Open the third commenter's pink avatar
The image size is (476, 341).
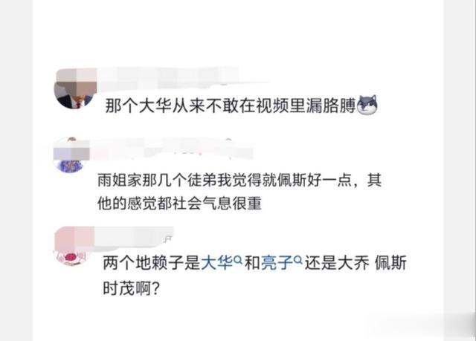click(74, 246)
